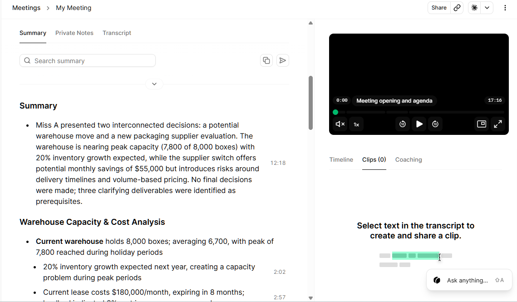Open the Transcript tab
The image size is (517, 302).
[117, 33]
